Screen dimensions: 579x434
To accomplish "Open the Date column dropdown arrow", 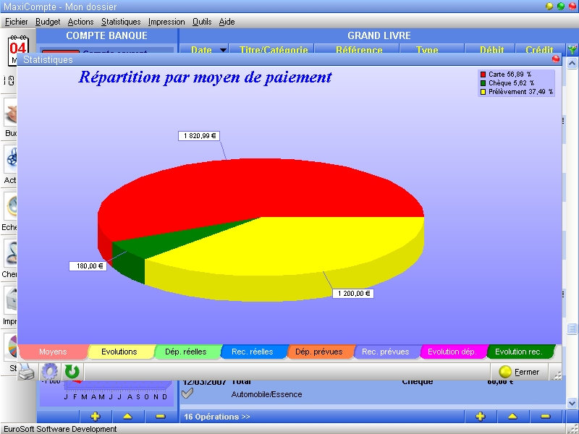I will pos(222,50).
